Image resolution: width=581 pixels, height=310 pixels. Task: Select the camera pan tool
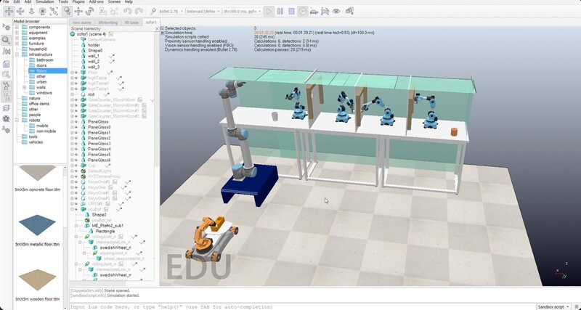pyautogui.click(x=7, y=12)
